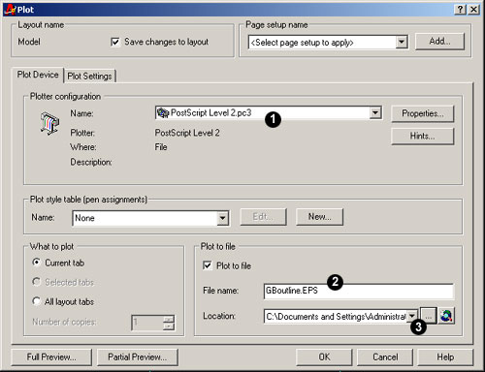Choose the All layout tabs option
This screenshot has height=372, width=485.
pos(37,301)
